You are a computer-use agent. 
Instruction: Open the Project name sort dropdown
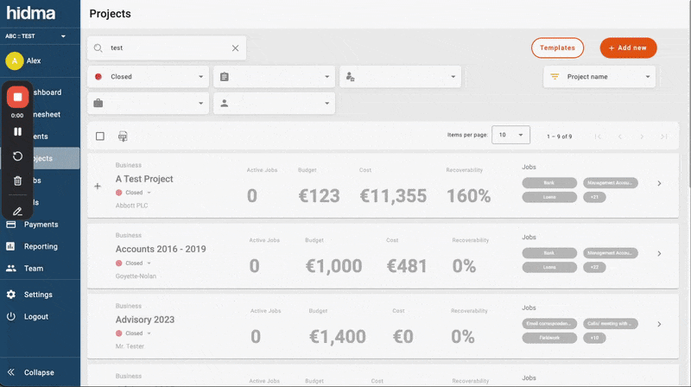599,77
